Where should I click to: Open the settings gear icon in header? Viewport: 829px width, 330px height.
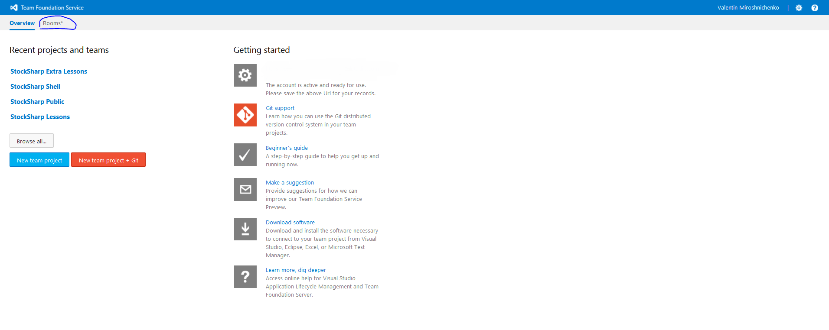799,8
